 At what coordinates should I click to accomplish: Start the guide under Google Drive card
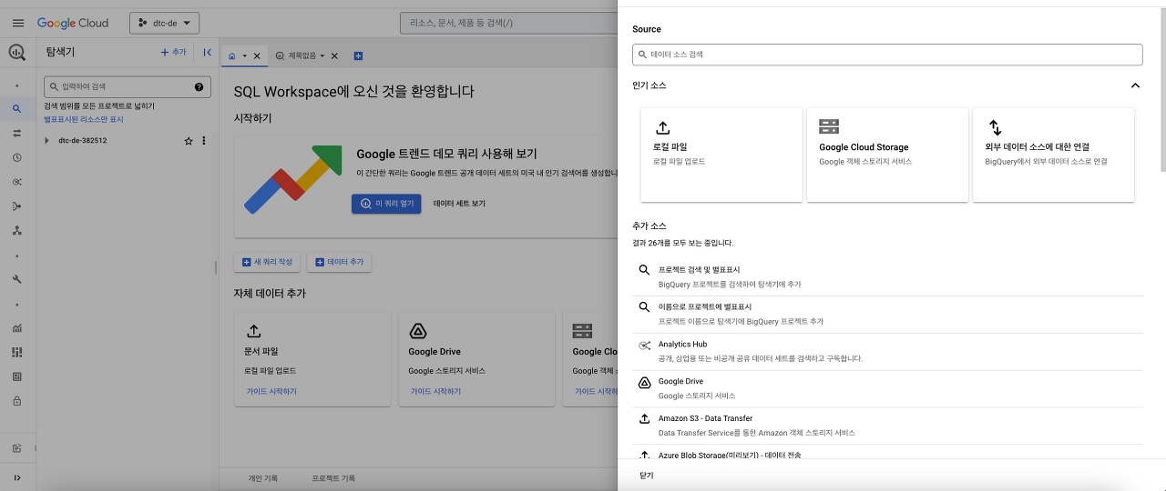click(435, 392)
